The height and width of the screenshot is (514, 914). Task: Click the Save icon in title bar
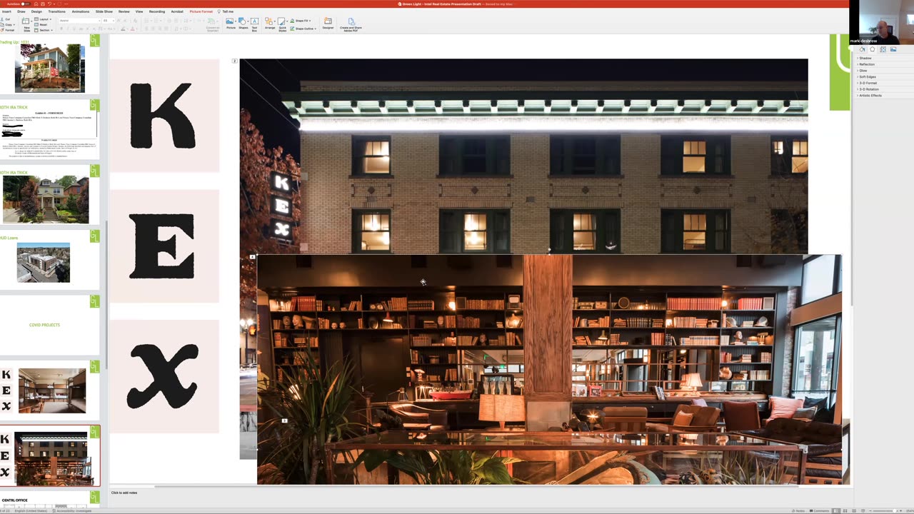(43, 4)
